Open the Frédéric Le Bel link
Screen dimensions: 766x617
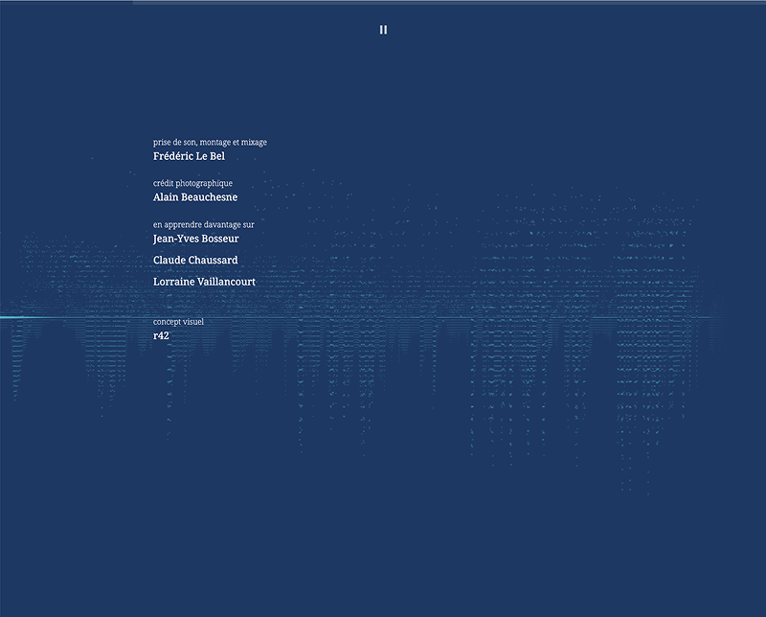[x=189, y=156]
